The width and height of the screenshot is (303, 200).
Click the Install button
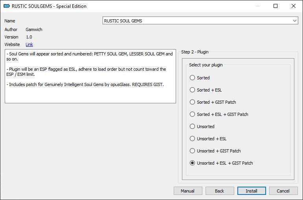(252, 191)
